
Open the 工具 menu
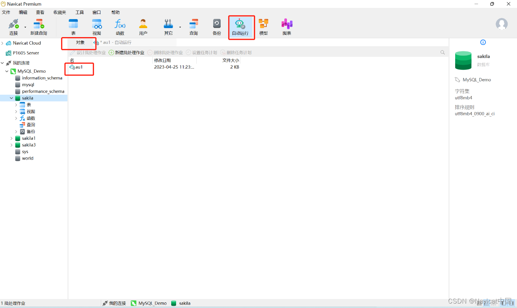coord(80,12)
